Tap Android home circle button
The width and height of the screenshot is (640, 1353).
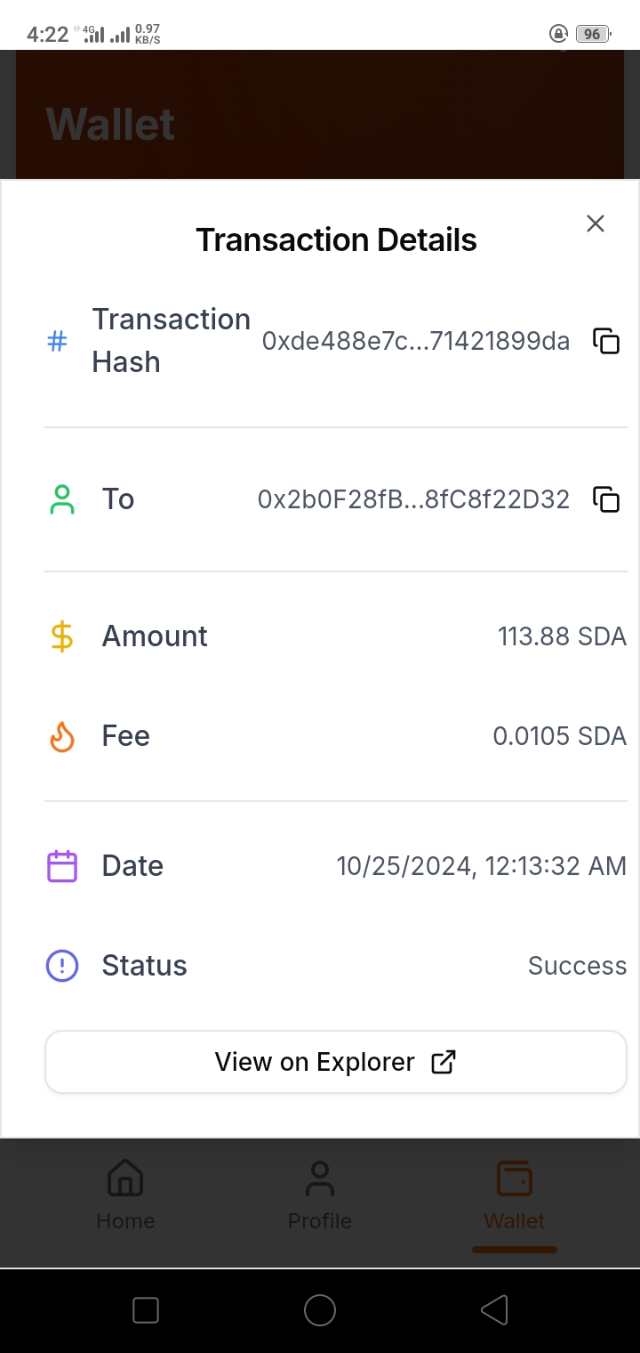pyautogui.click(x=320, y=1309)
